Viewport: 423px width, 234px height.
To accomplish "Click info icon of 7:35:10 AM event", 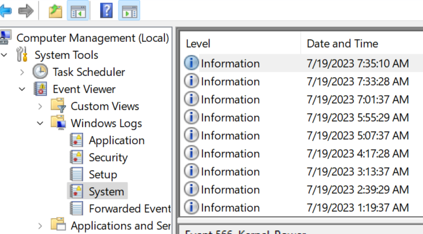I will (x=192, y=63).
